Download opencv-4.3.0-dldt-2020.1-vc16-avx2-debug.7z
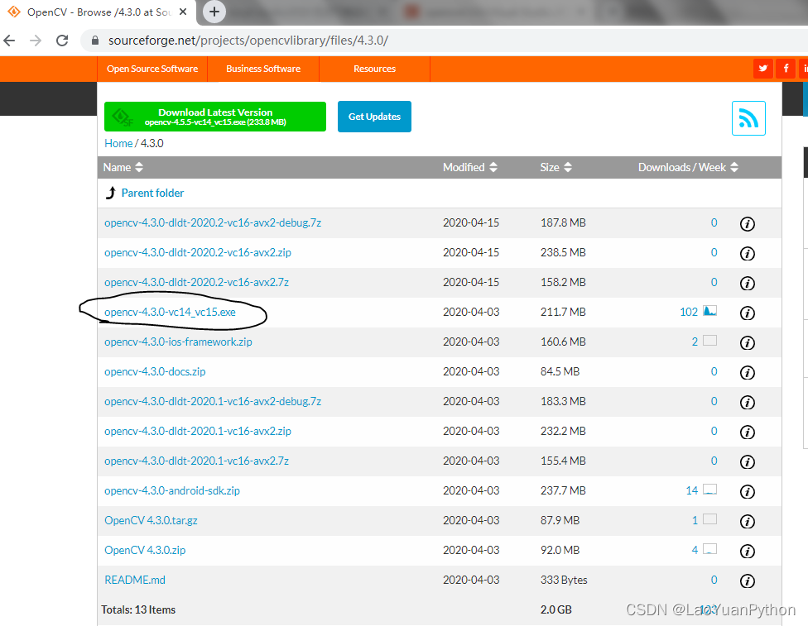This screenshot has height=626, width=808. click(213, 402)
